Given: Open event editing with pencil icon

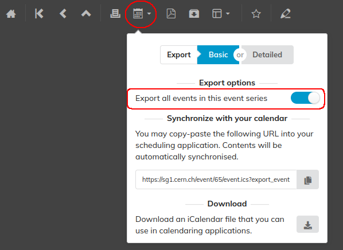Looking at the screenshot, I should click(286, 14).
